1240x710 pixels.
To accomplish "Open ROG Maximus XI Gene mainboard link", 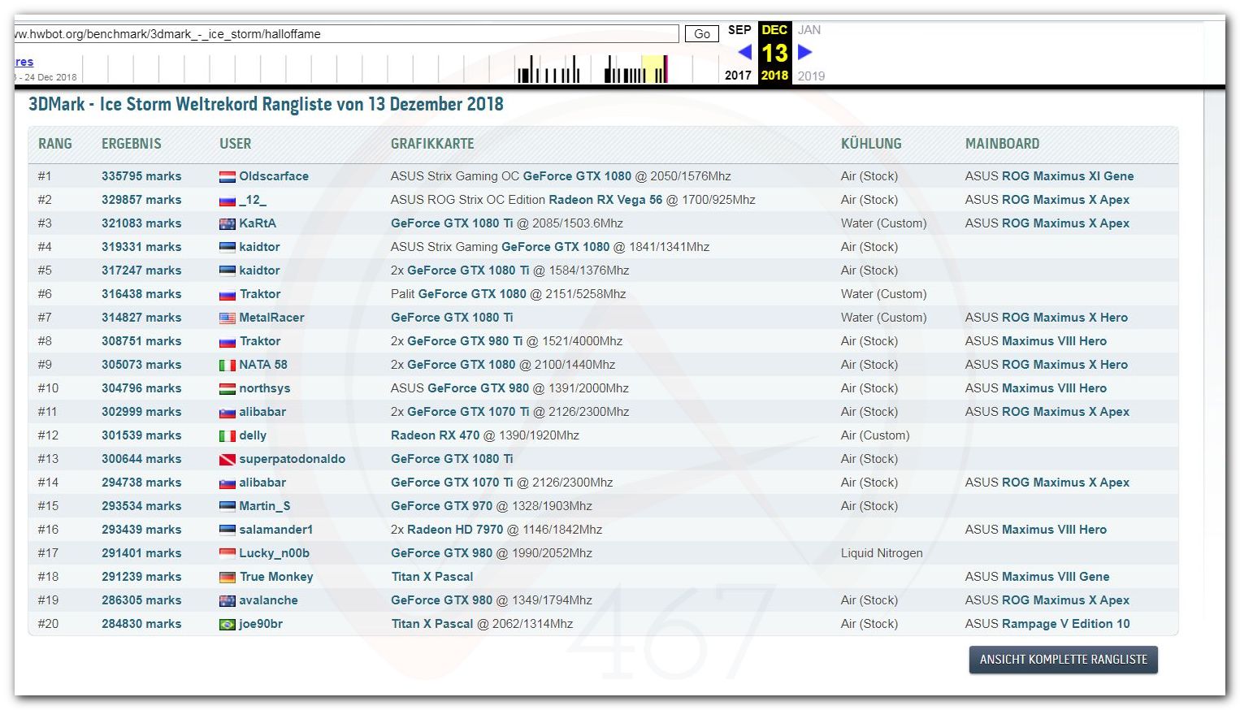I will (1067, 176).
